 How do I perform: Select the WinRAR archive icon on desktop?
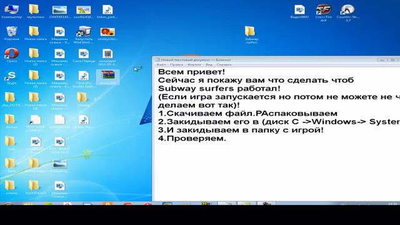[x=107, y=77]
